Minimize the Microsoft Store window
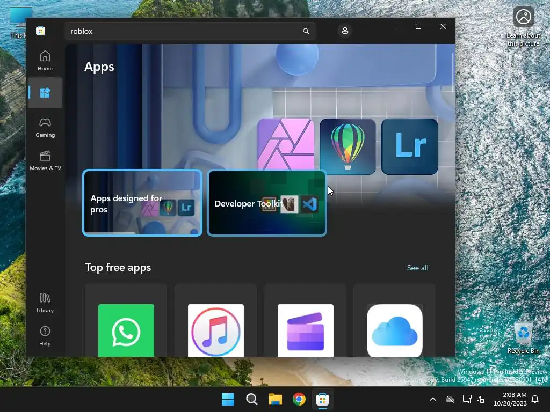 394,26
